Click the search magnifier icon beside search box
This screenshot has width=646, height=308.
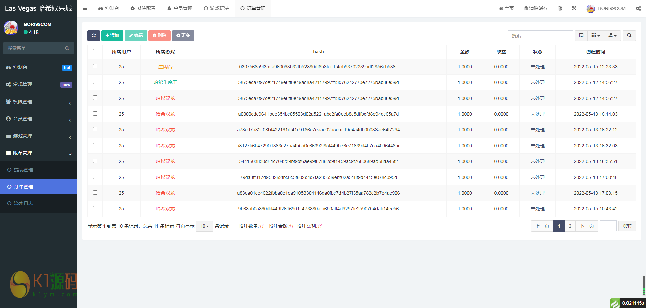pos(629,35)
